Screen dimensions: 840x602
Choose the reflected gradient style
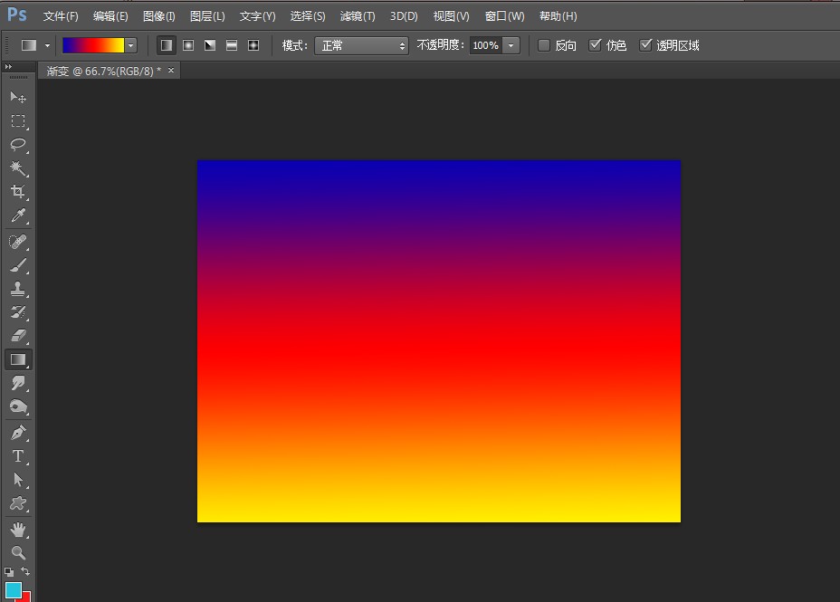[x=232, y=45]
